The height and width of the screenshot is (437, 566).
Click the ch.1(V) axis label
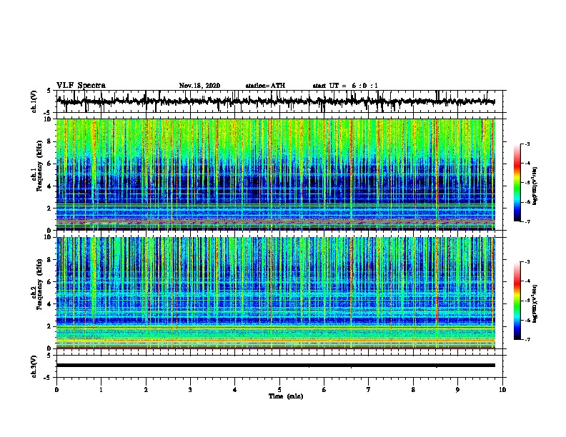(34, 101)
